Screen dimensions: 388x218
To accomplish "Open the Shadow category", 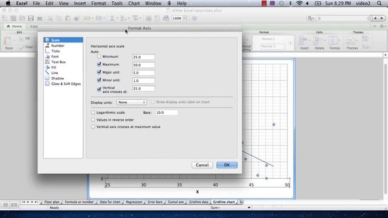I will 58,78.
